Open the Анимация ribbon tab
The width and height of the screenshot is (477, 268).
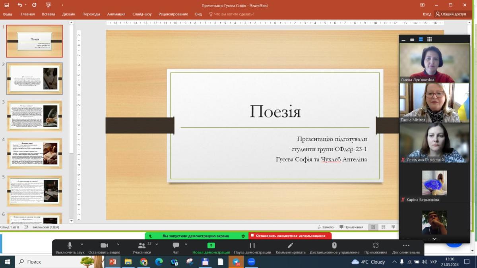(116, 14)
